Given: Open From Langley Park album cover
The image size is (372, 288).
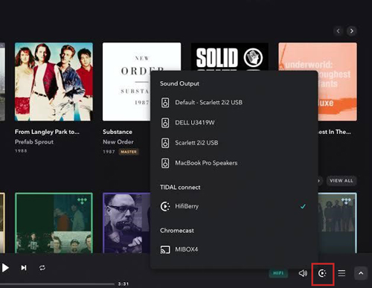Looking at the screenshot, I should point(54,82).
